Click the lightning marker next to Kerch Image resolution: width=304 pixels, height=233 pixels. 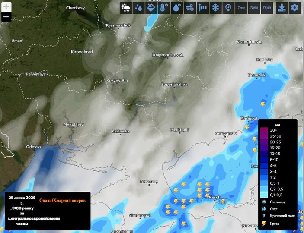[x=223, y=202]
